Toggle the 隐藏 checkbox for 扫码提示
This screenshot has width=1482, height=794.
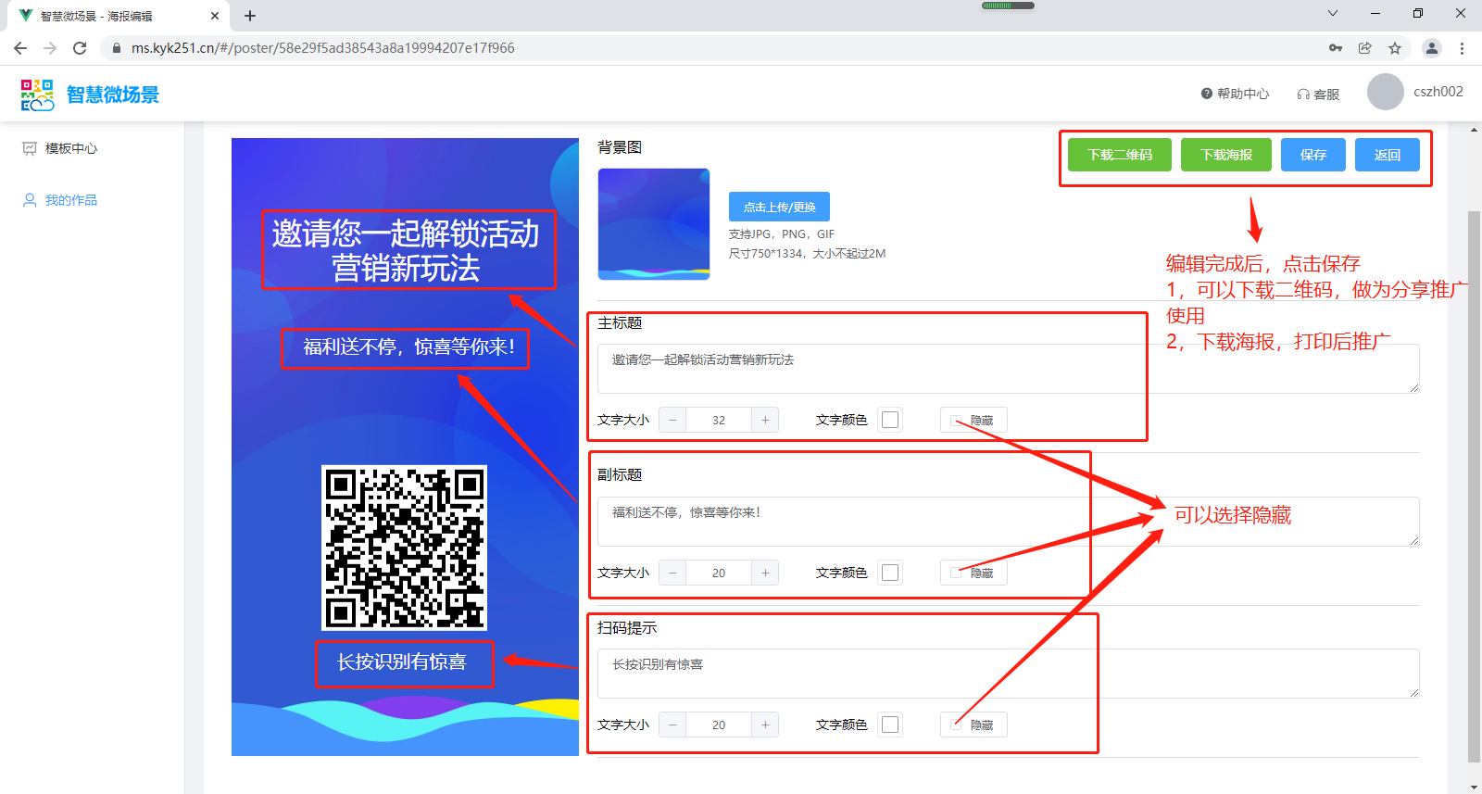(x=956, y=725)
